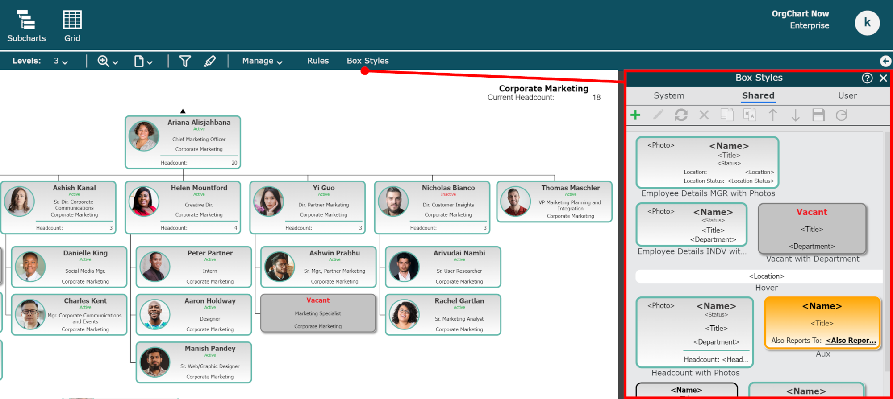
Task: Click the move down arrow icon
Action: tap(795, 115)
